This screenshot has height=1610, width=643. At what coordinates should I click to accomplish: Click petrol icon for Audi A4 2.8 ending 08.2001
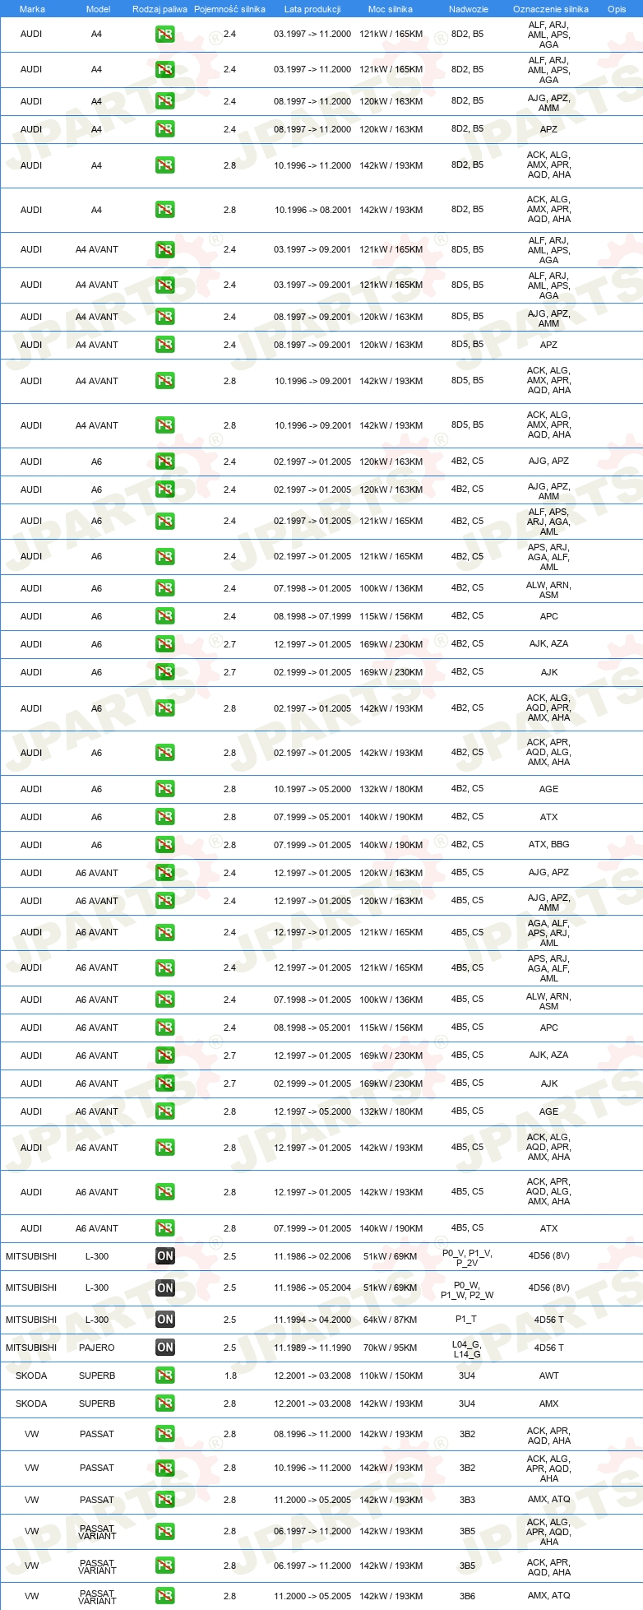(165, 210)
